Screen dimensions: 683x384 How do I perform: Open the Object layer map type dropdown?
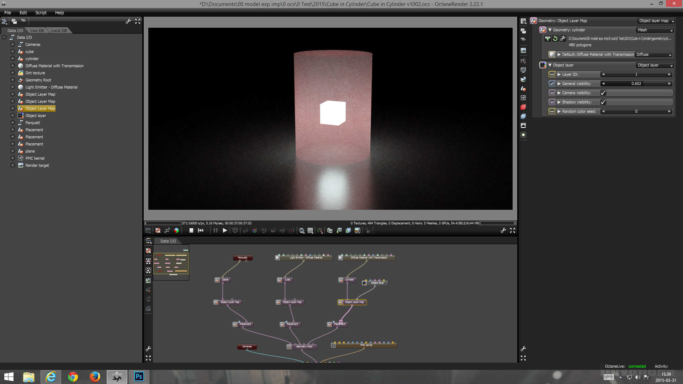click(x=656, y=21)
